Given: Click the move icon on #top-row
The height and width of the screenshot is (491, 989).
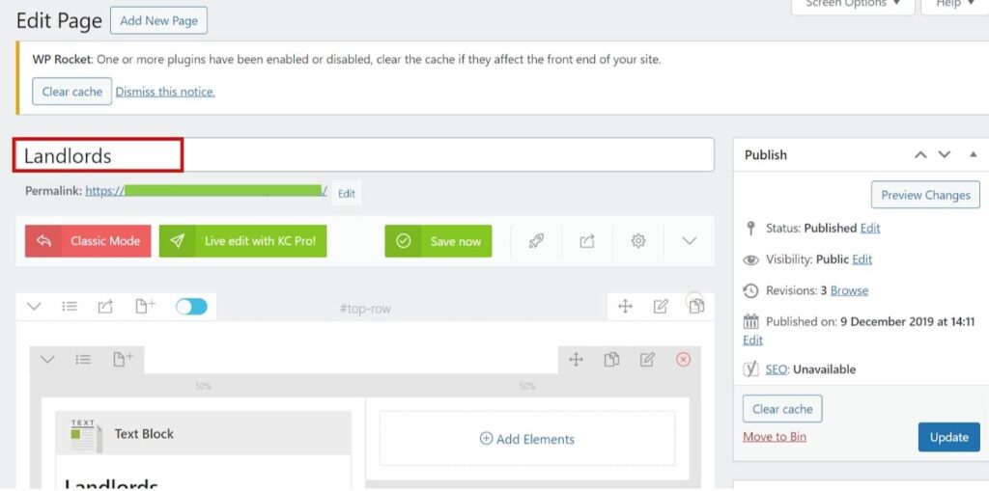Looking at the screenshot, I should pyautogui.click(x=625, y=307).
